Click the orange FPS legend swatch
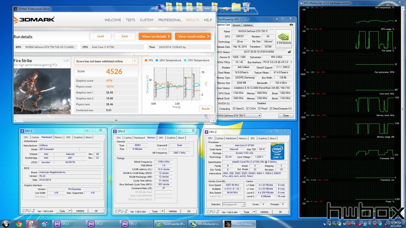This screenshot has width=406, height=228. tap(146, 60)
